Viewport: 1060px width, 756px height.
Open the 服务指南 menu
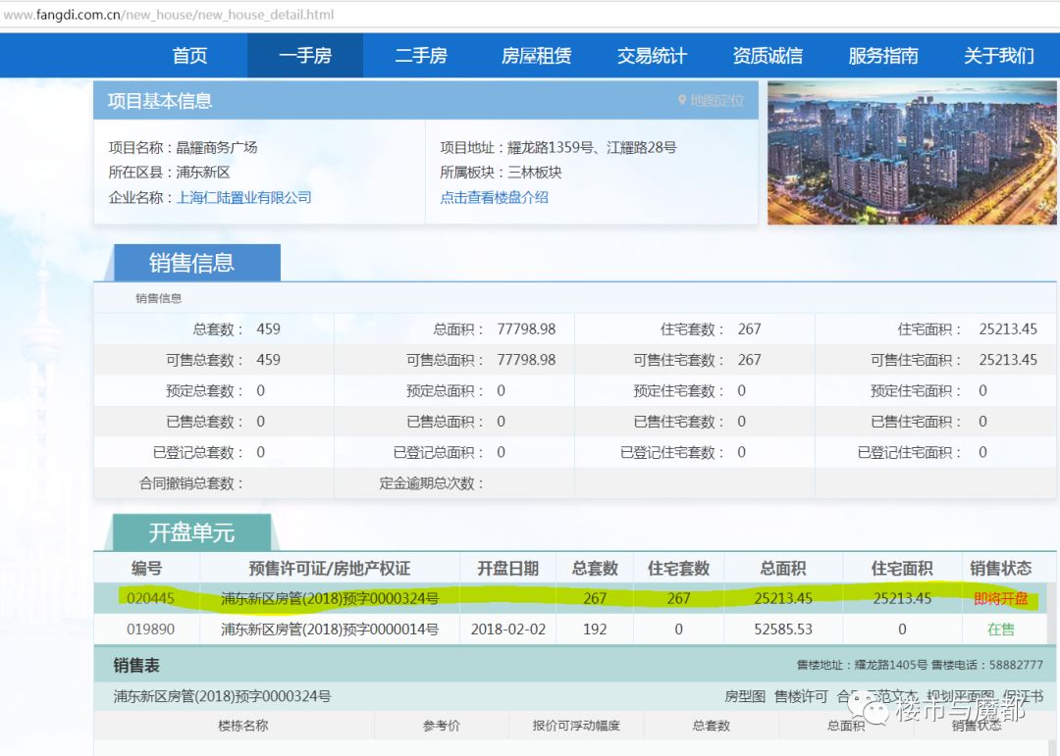point(883,56)
